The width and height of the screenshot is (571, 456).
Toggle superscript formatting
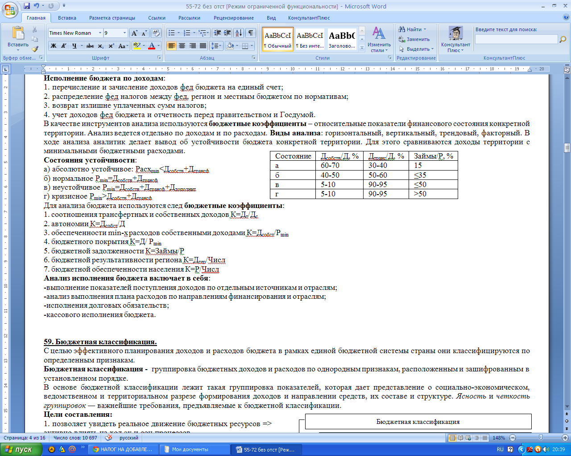pyautogui.click(x=111, y=46)
